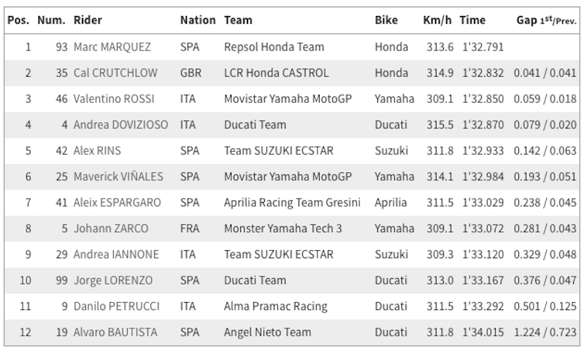Select rider Jorge LORENZO
The image size is (584, 351).
tap(115, 280)
